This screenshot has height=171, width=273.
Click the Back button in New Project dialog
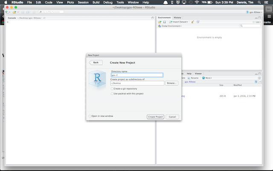[x=96, y=62]
